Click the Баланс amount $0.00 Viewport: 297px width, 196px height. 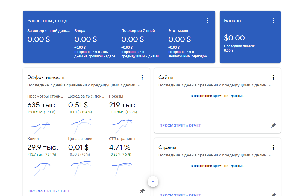click(234, 38)
